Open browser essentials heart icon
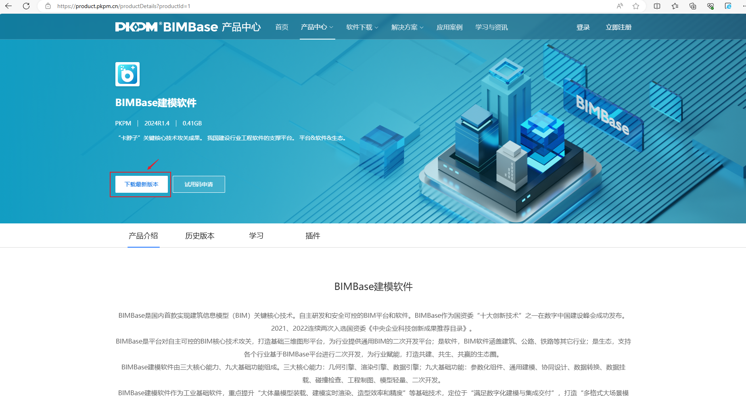This screenshot has width=746, height=396. pyautogui.click(x=710, y=6)
